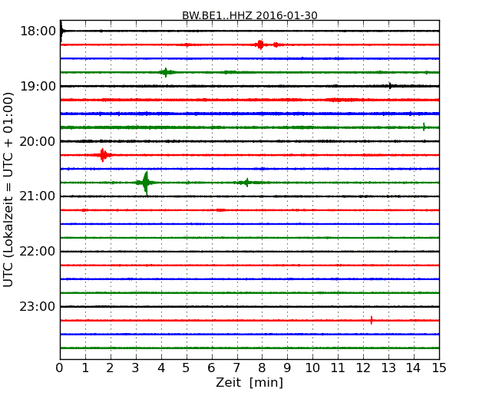499x399 pixels.
Task: Click x-axis tick label 0
Action: [60, 368]
